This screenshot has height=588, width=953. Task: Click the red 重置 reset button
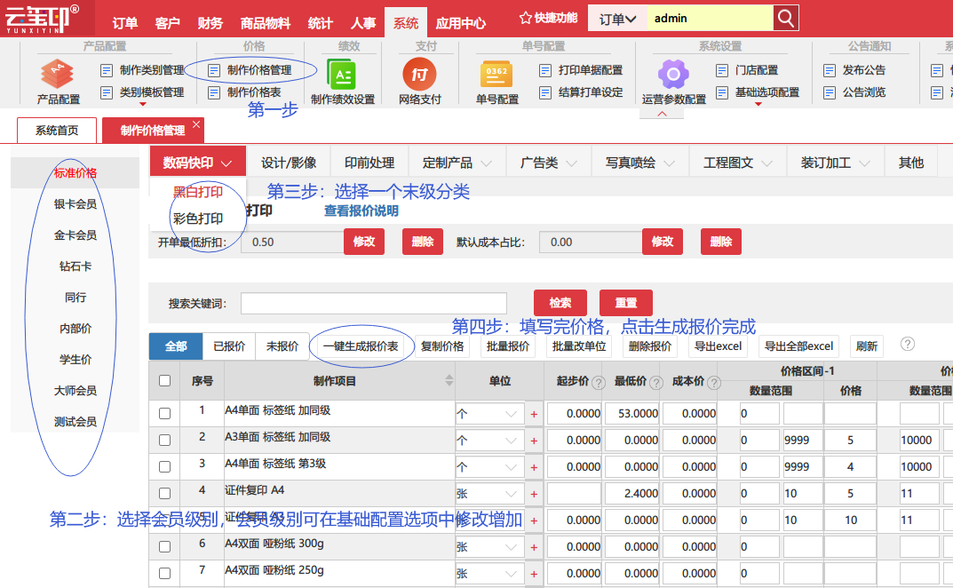click(625, 302)
